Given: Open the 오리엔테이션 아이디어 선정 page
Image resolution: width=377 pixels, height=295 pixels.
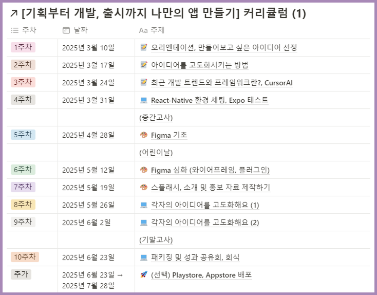Looking at the screenshot, I should (x=224, y=48).
